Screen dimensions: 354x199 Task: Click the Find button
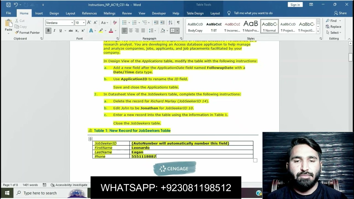(331, 21)
